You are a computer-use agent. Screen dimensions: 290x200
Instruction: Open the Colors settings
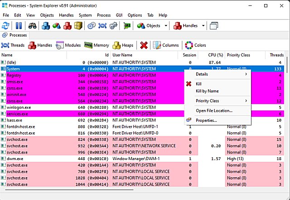click(x=195, y=45)
